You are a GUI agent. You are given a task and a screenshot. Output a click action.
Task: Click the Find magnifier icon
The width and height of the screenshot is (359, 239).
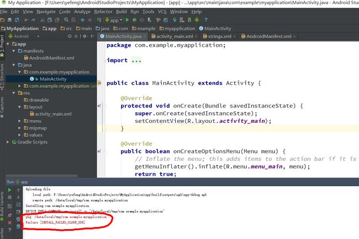pyautogui.click(x=66, y=20)
